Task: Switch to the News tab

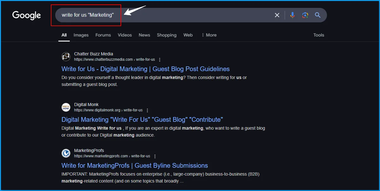Action: [x=144, y=35]
